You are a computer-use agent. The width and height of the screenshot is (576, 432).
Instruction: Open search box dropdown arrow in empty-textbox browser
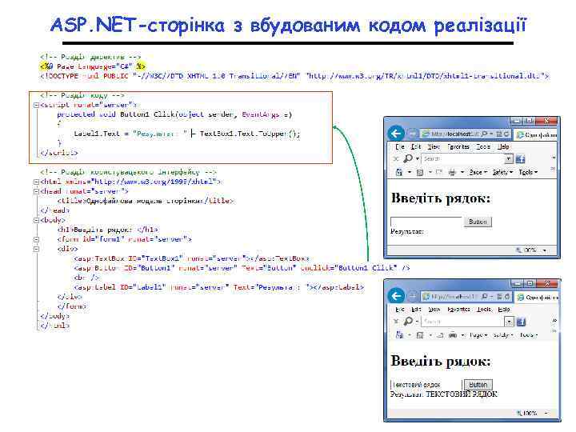[509, 159]
